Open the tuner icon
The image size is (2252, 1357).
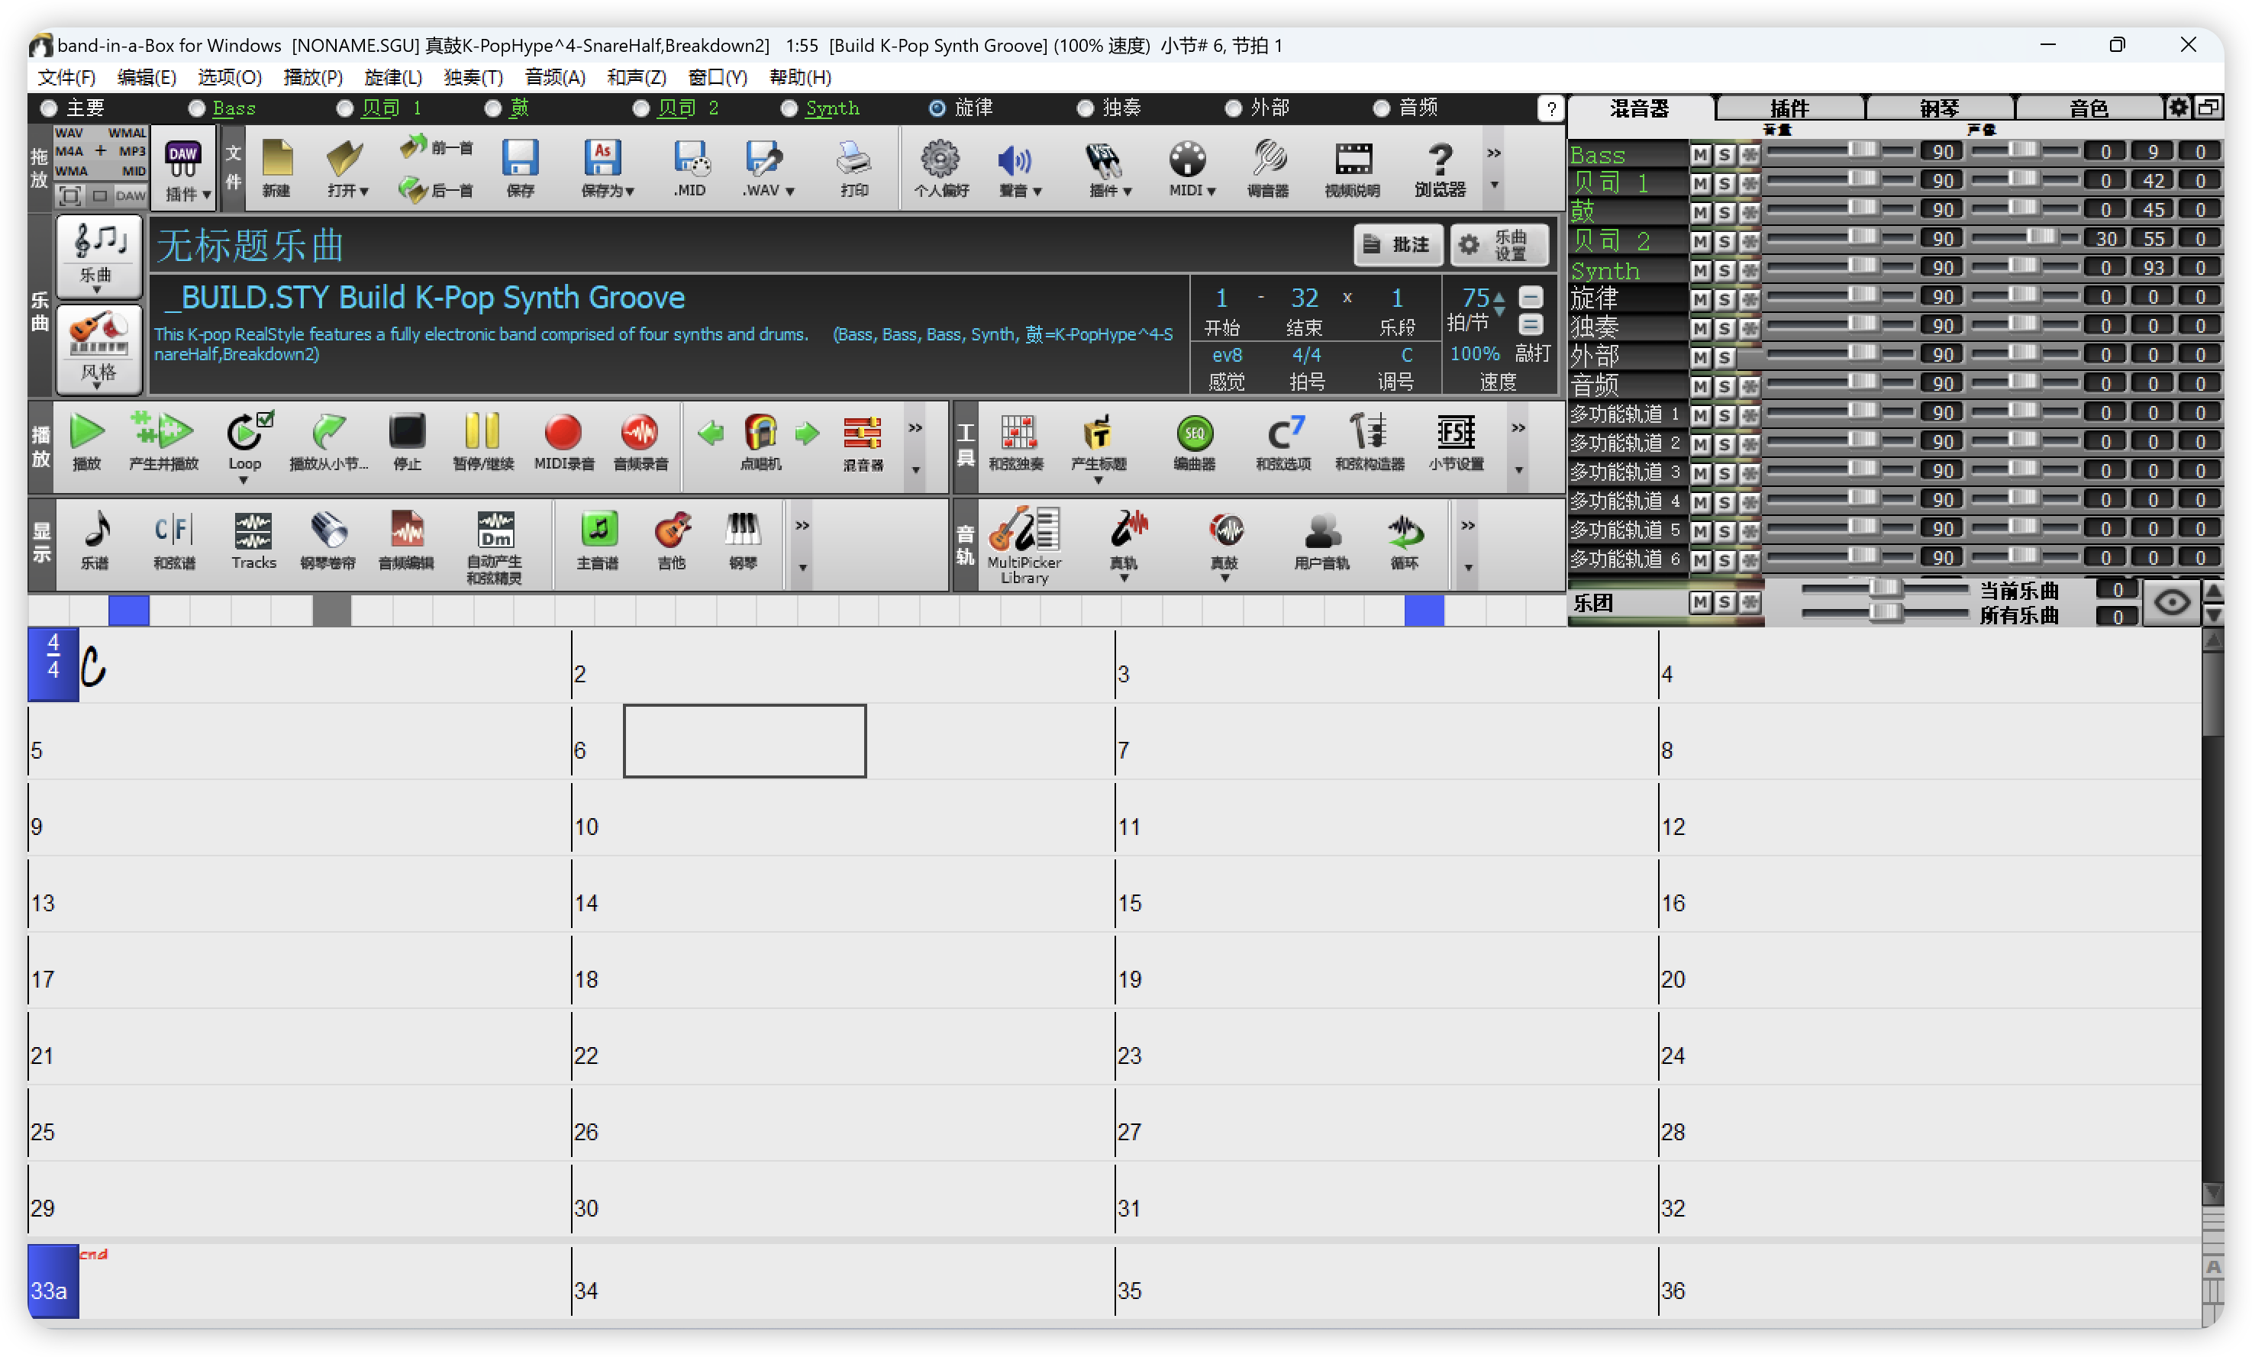click(x=1268, y=169)
